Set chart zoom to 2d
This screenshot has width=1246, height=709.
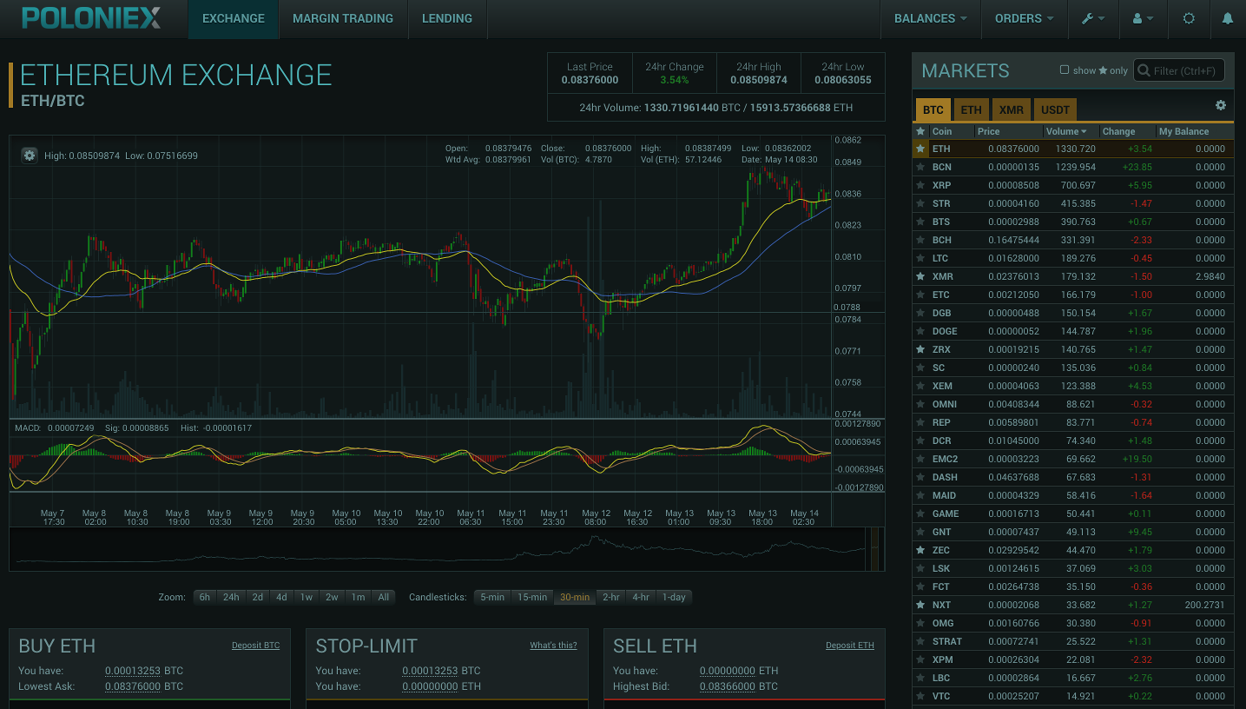click(258, 597)
